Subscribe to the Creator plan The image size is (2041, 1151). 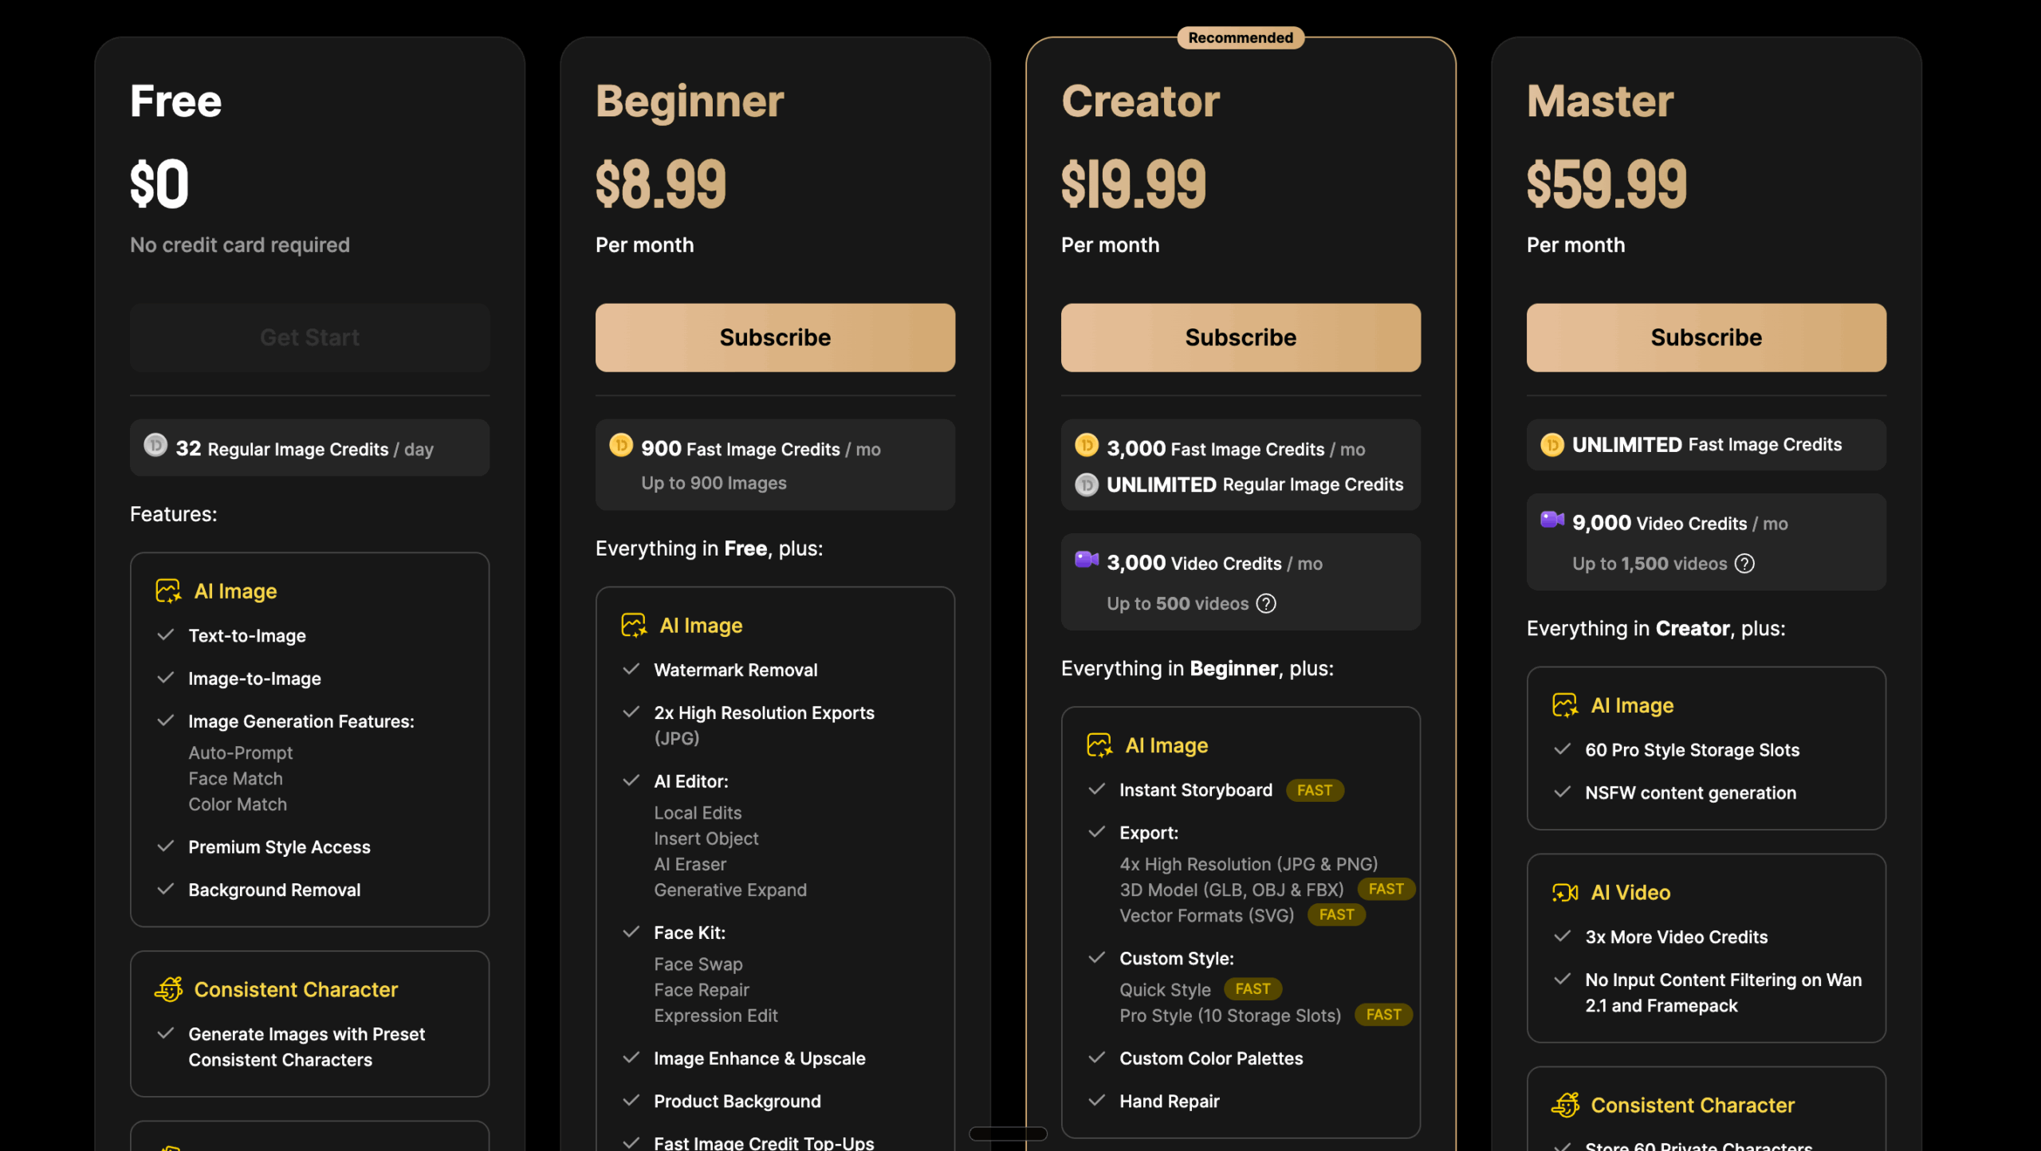point(1241,337)
